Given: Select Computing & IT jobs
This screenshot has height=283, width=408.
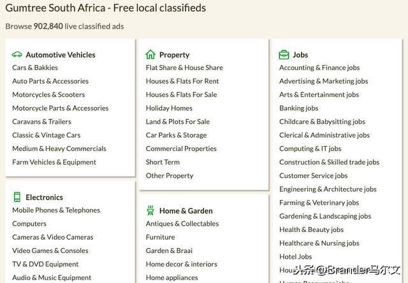Looking at the screenshot, I should coord(310,149).
